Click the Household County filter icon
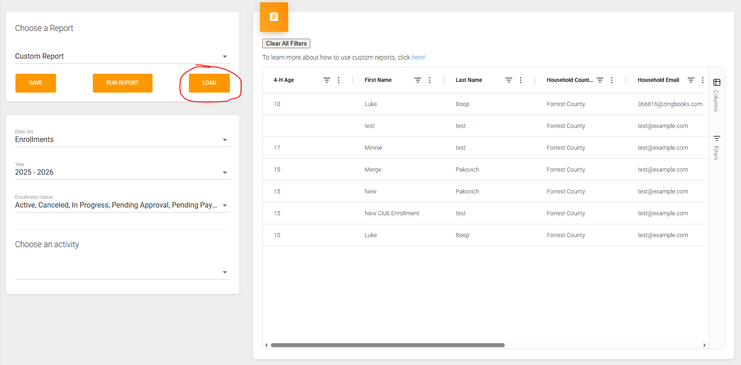741x365 pixels. (599, 80)
